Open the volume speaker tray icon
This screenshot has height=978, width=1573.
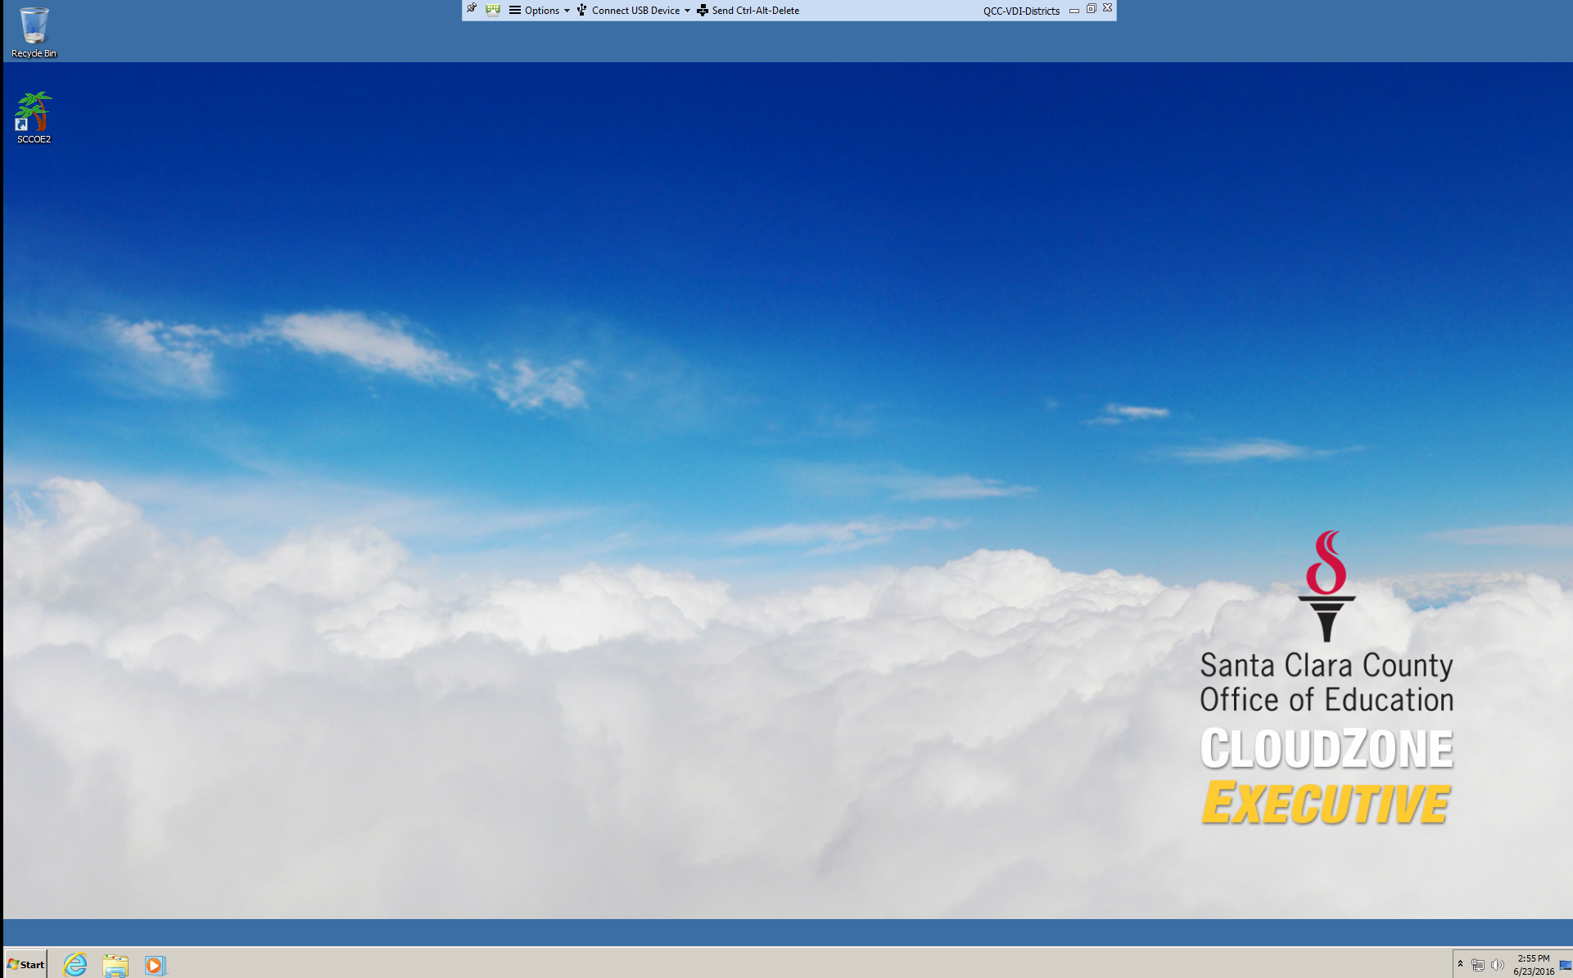point(1498,965)
